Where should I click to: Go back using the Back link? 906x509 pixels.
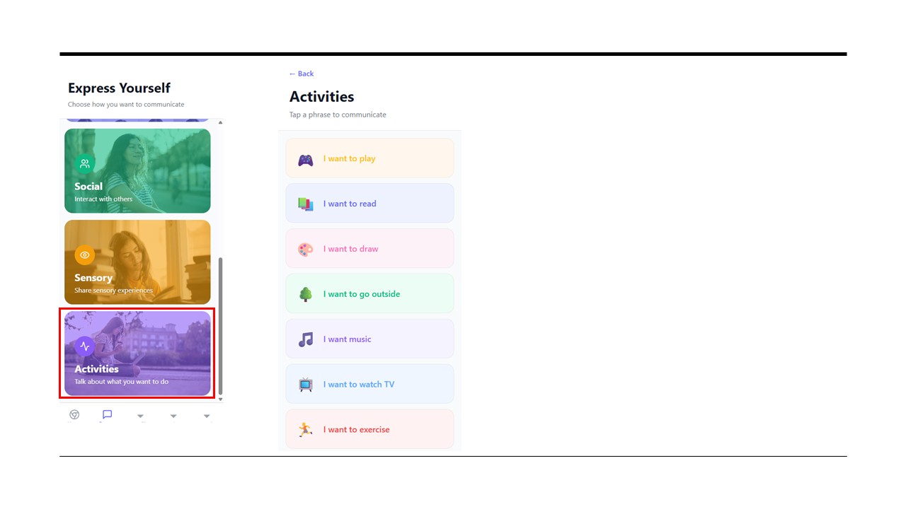tap(301, 74)
